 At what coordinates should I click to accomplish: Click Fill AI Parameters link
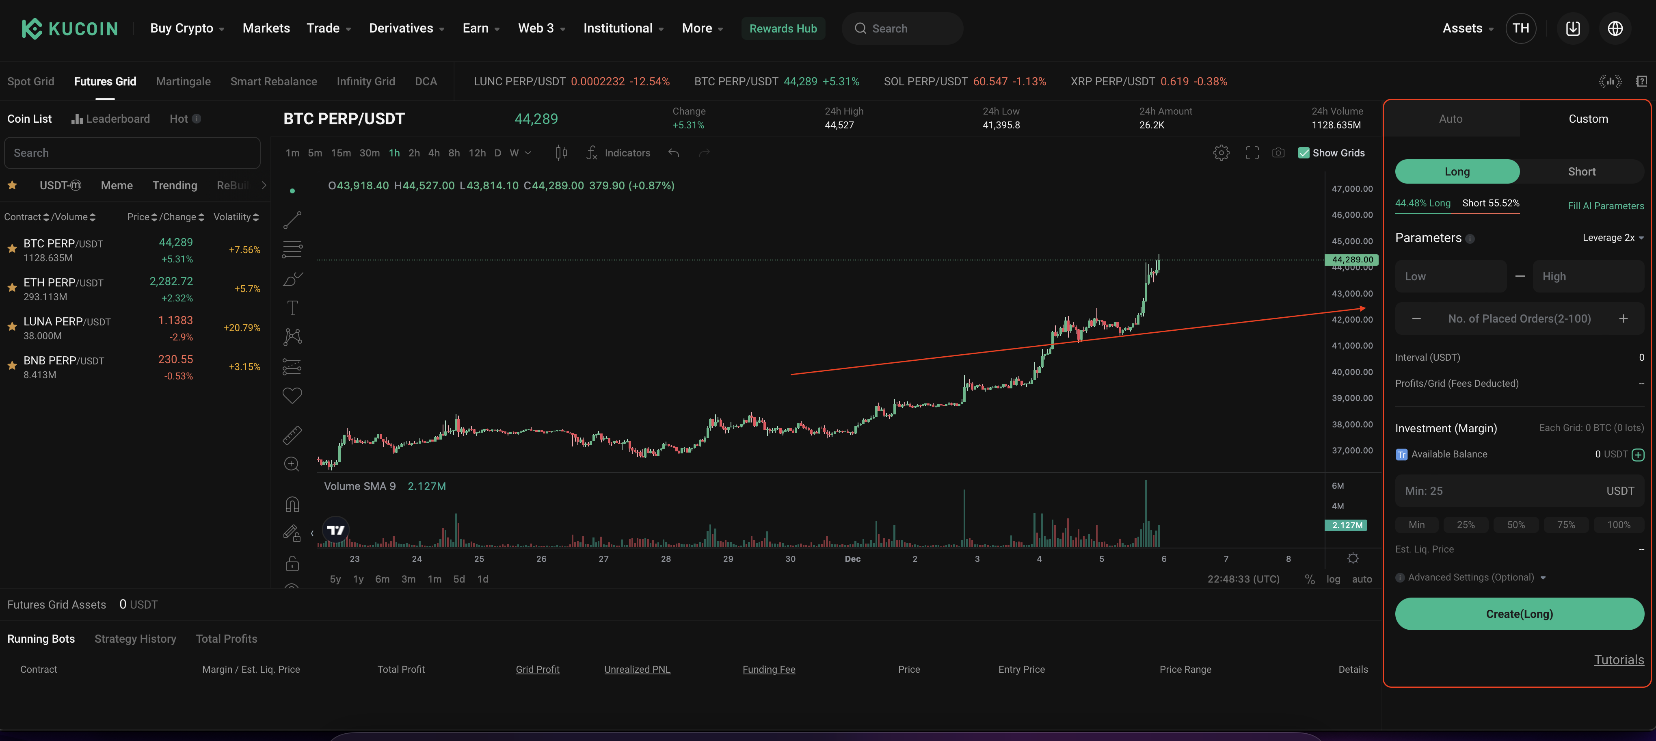(x=1605, y=206)
